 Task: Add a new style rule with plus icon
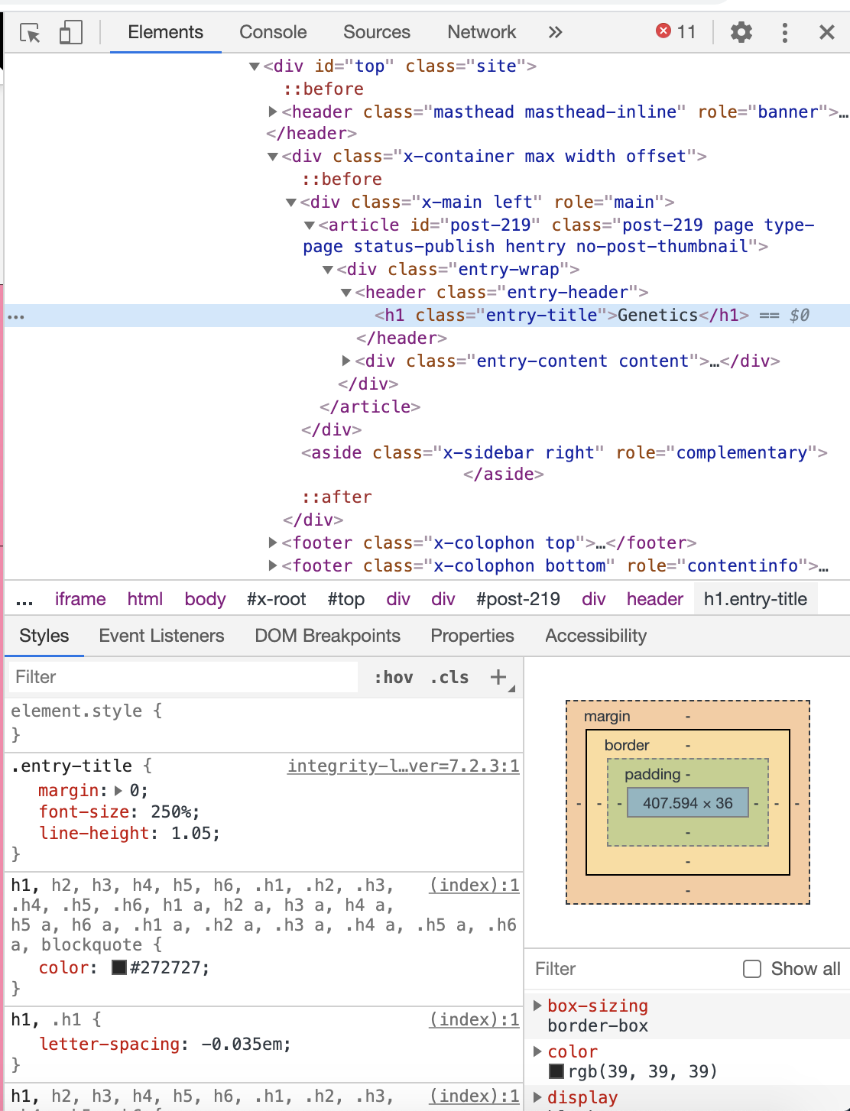click(498, 677)
